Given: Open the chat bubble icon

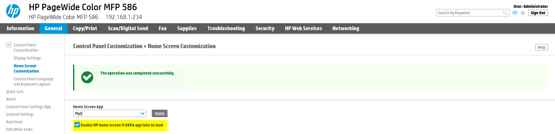Looking at the screenshot, I should pos(515,13).
